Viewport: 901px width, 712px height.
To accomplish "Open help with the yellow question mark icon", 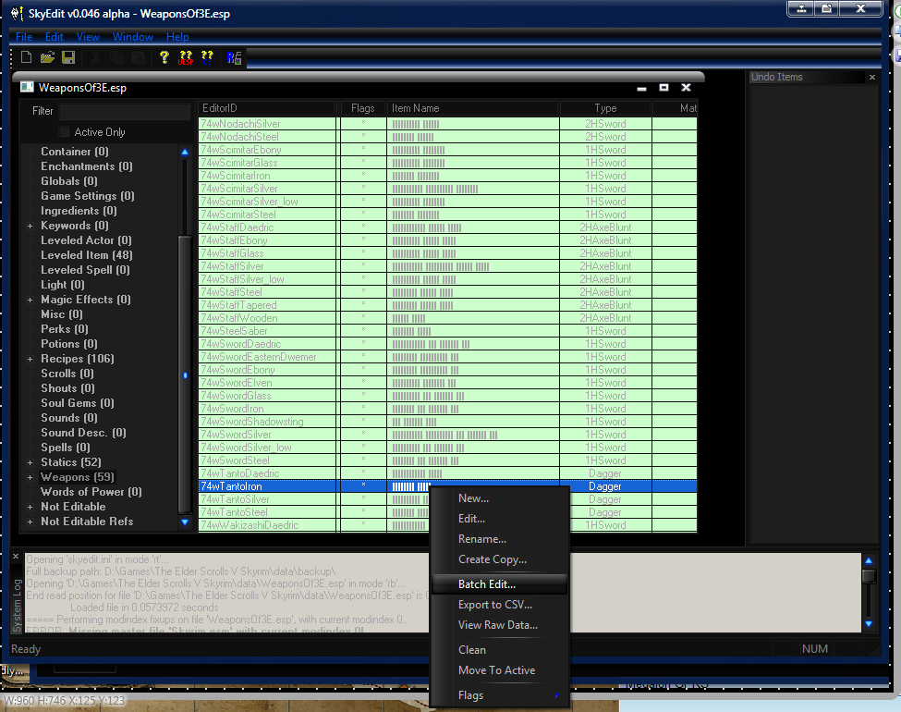I will point(164,57).
